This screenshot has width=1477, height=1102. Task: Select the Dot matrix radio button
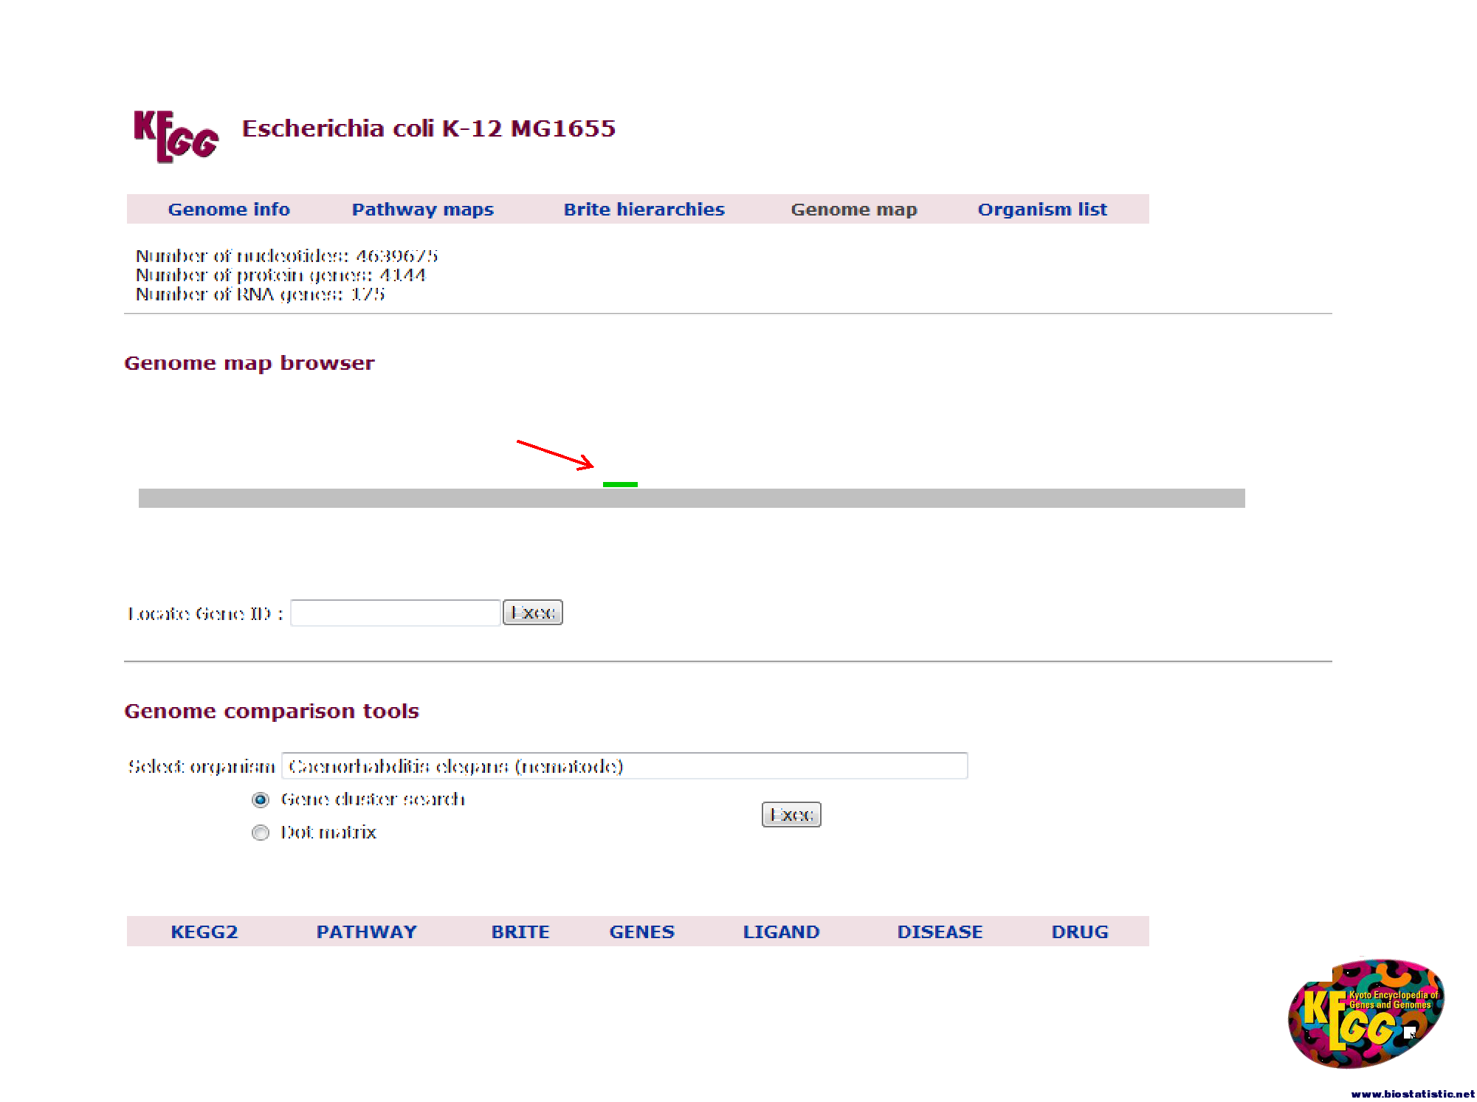[261, 833]
